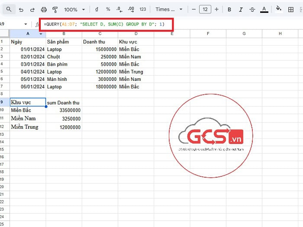
Task: Toggle italic formatting
Action: coord(241,10)
